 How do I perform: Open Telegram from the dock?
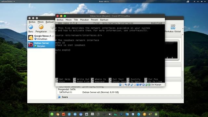point(69,114)
